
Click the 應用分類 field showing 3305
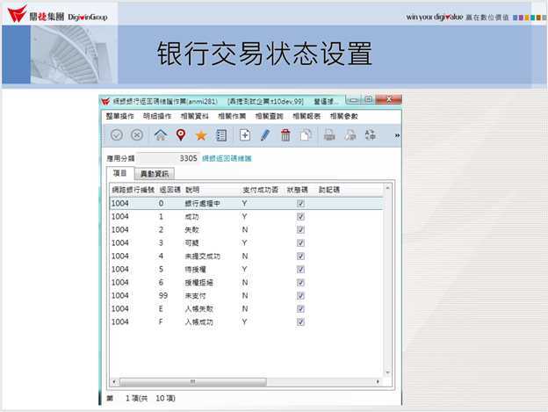click(x=168, y=158)
